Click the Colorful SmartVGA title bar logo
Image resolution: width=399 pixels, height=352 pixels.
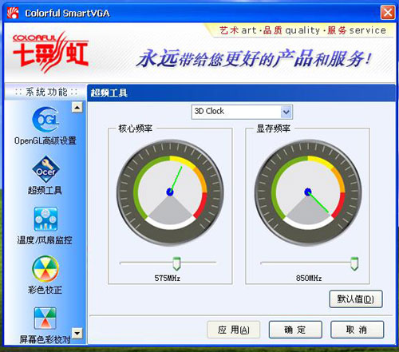(13, 13)
